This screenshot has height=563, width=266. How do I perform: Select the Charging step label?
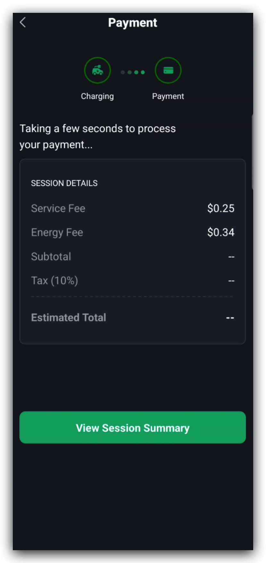97,96
